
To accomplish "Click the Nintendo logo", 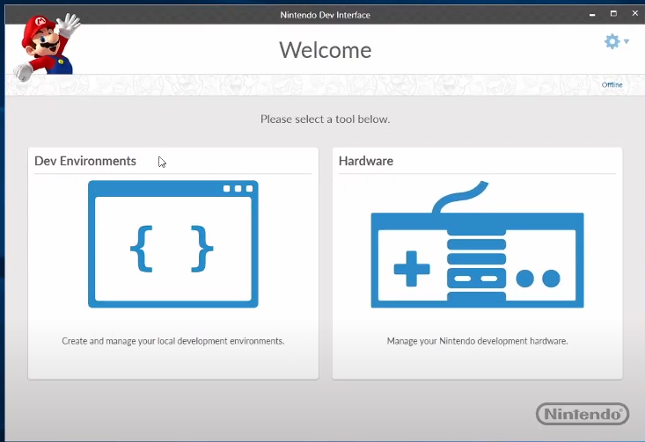I will 582,413.
